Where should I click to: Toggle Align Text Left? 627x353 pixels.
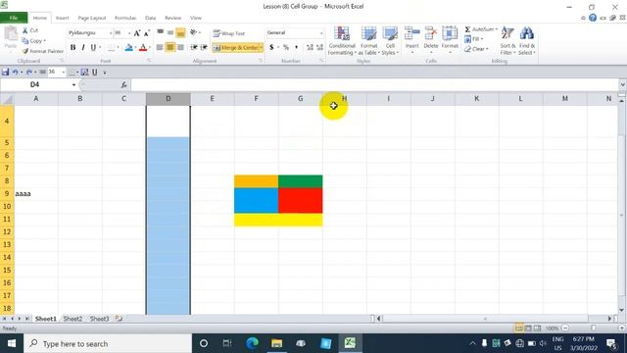click(x=160, y=48)
